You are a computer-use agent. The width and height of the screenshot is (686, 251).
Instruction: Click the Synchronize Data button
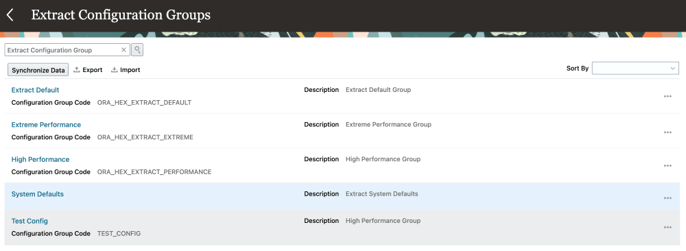coord(38,70)
